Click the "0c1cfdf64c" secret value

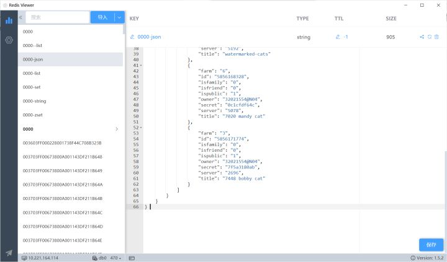coord(241,105)
